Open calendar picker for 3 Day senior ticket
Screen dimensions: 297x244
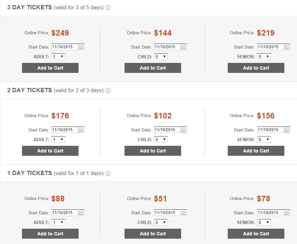[286, 47]
